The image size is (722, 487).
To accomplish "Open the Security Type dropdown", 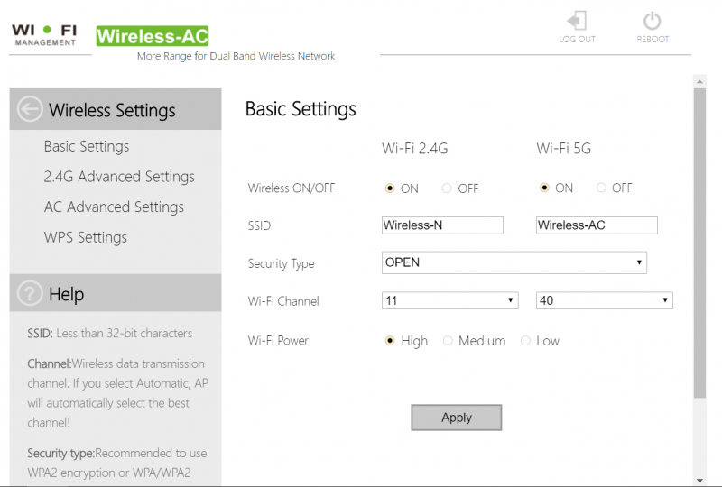I will click(514, 262).
